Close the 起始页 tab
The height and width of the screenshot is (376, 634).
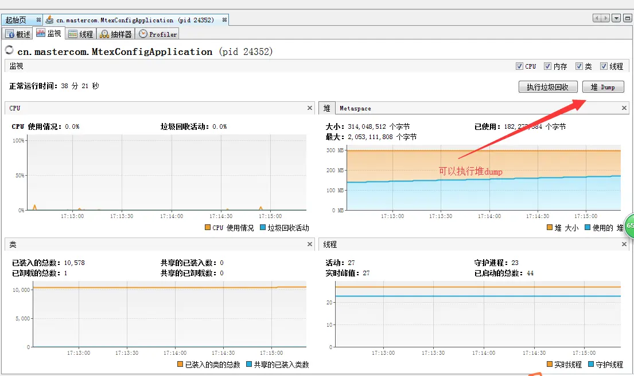click(x=38, y=20)
